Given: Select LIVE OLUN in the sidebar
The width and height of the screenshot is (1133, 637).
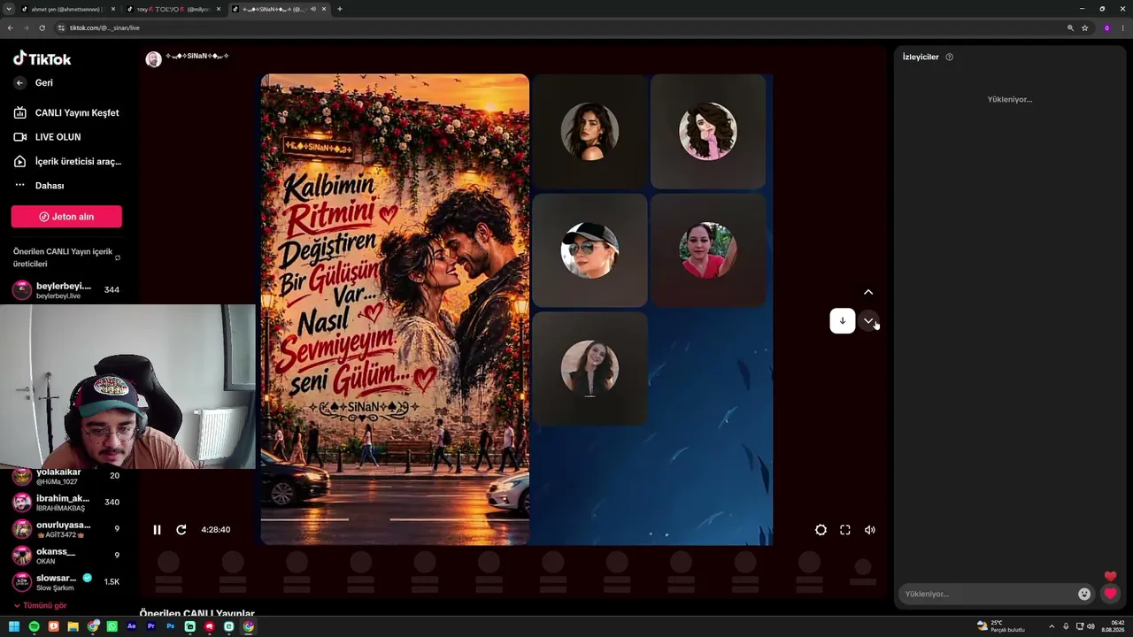Looking at the screenshot, I should (x=48, y=137).
